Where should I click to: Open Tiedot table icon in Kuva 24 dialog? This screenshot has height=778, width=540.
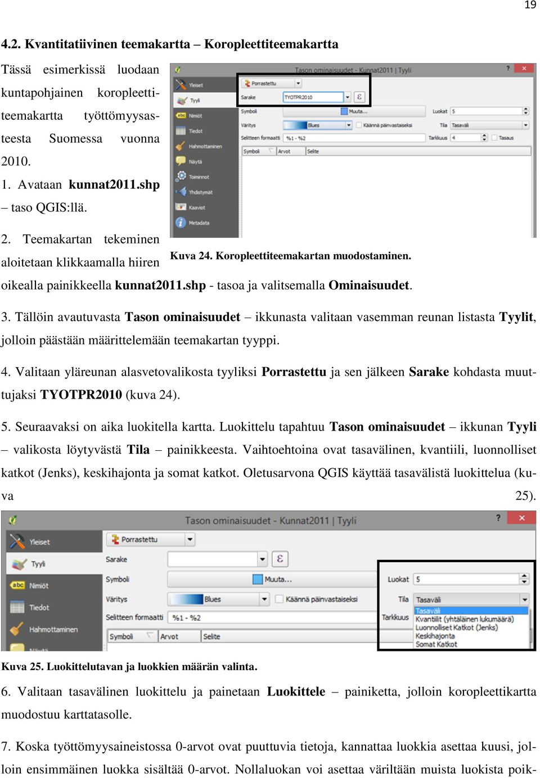(181, 130)
